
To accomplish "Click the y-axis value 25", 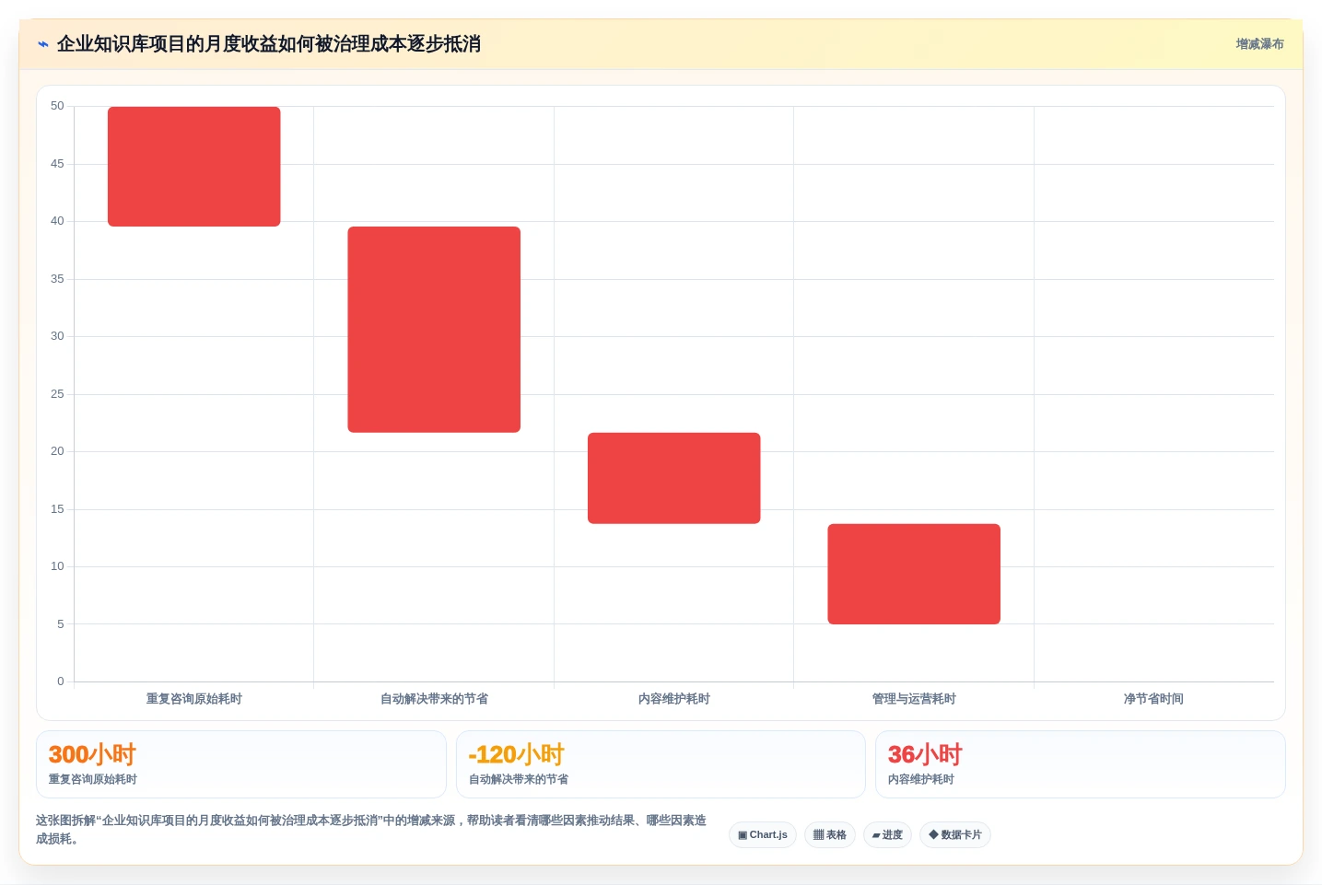I will [x=57, y=394].
